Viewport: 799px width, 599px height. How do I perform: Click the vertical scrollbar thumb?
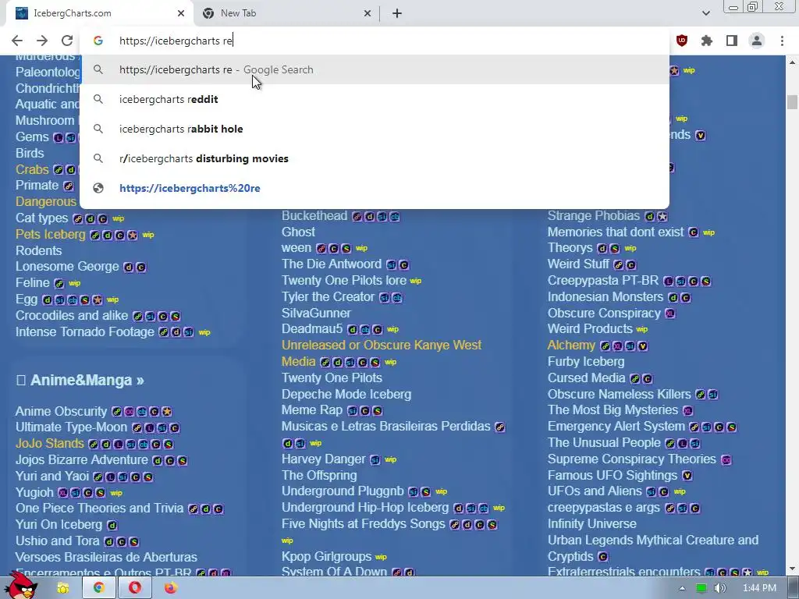click(792, 101)
